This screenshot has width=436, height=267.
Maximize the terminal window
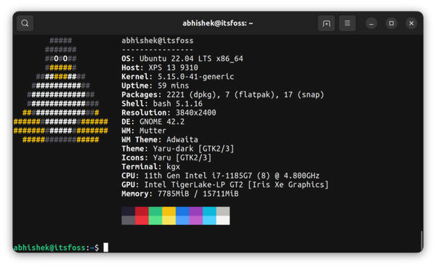(x=391, y=23)
